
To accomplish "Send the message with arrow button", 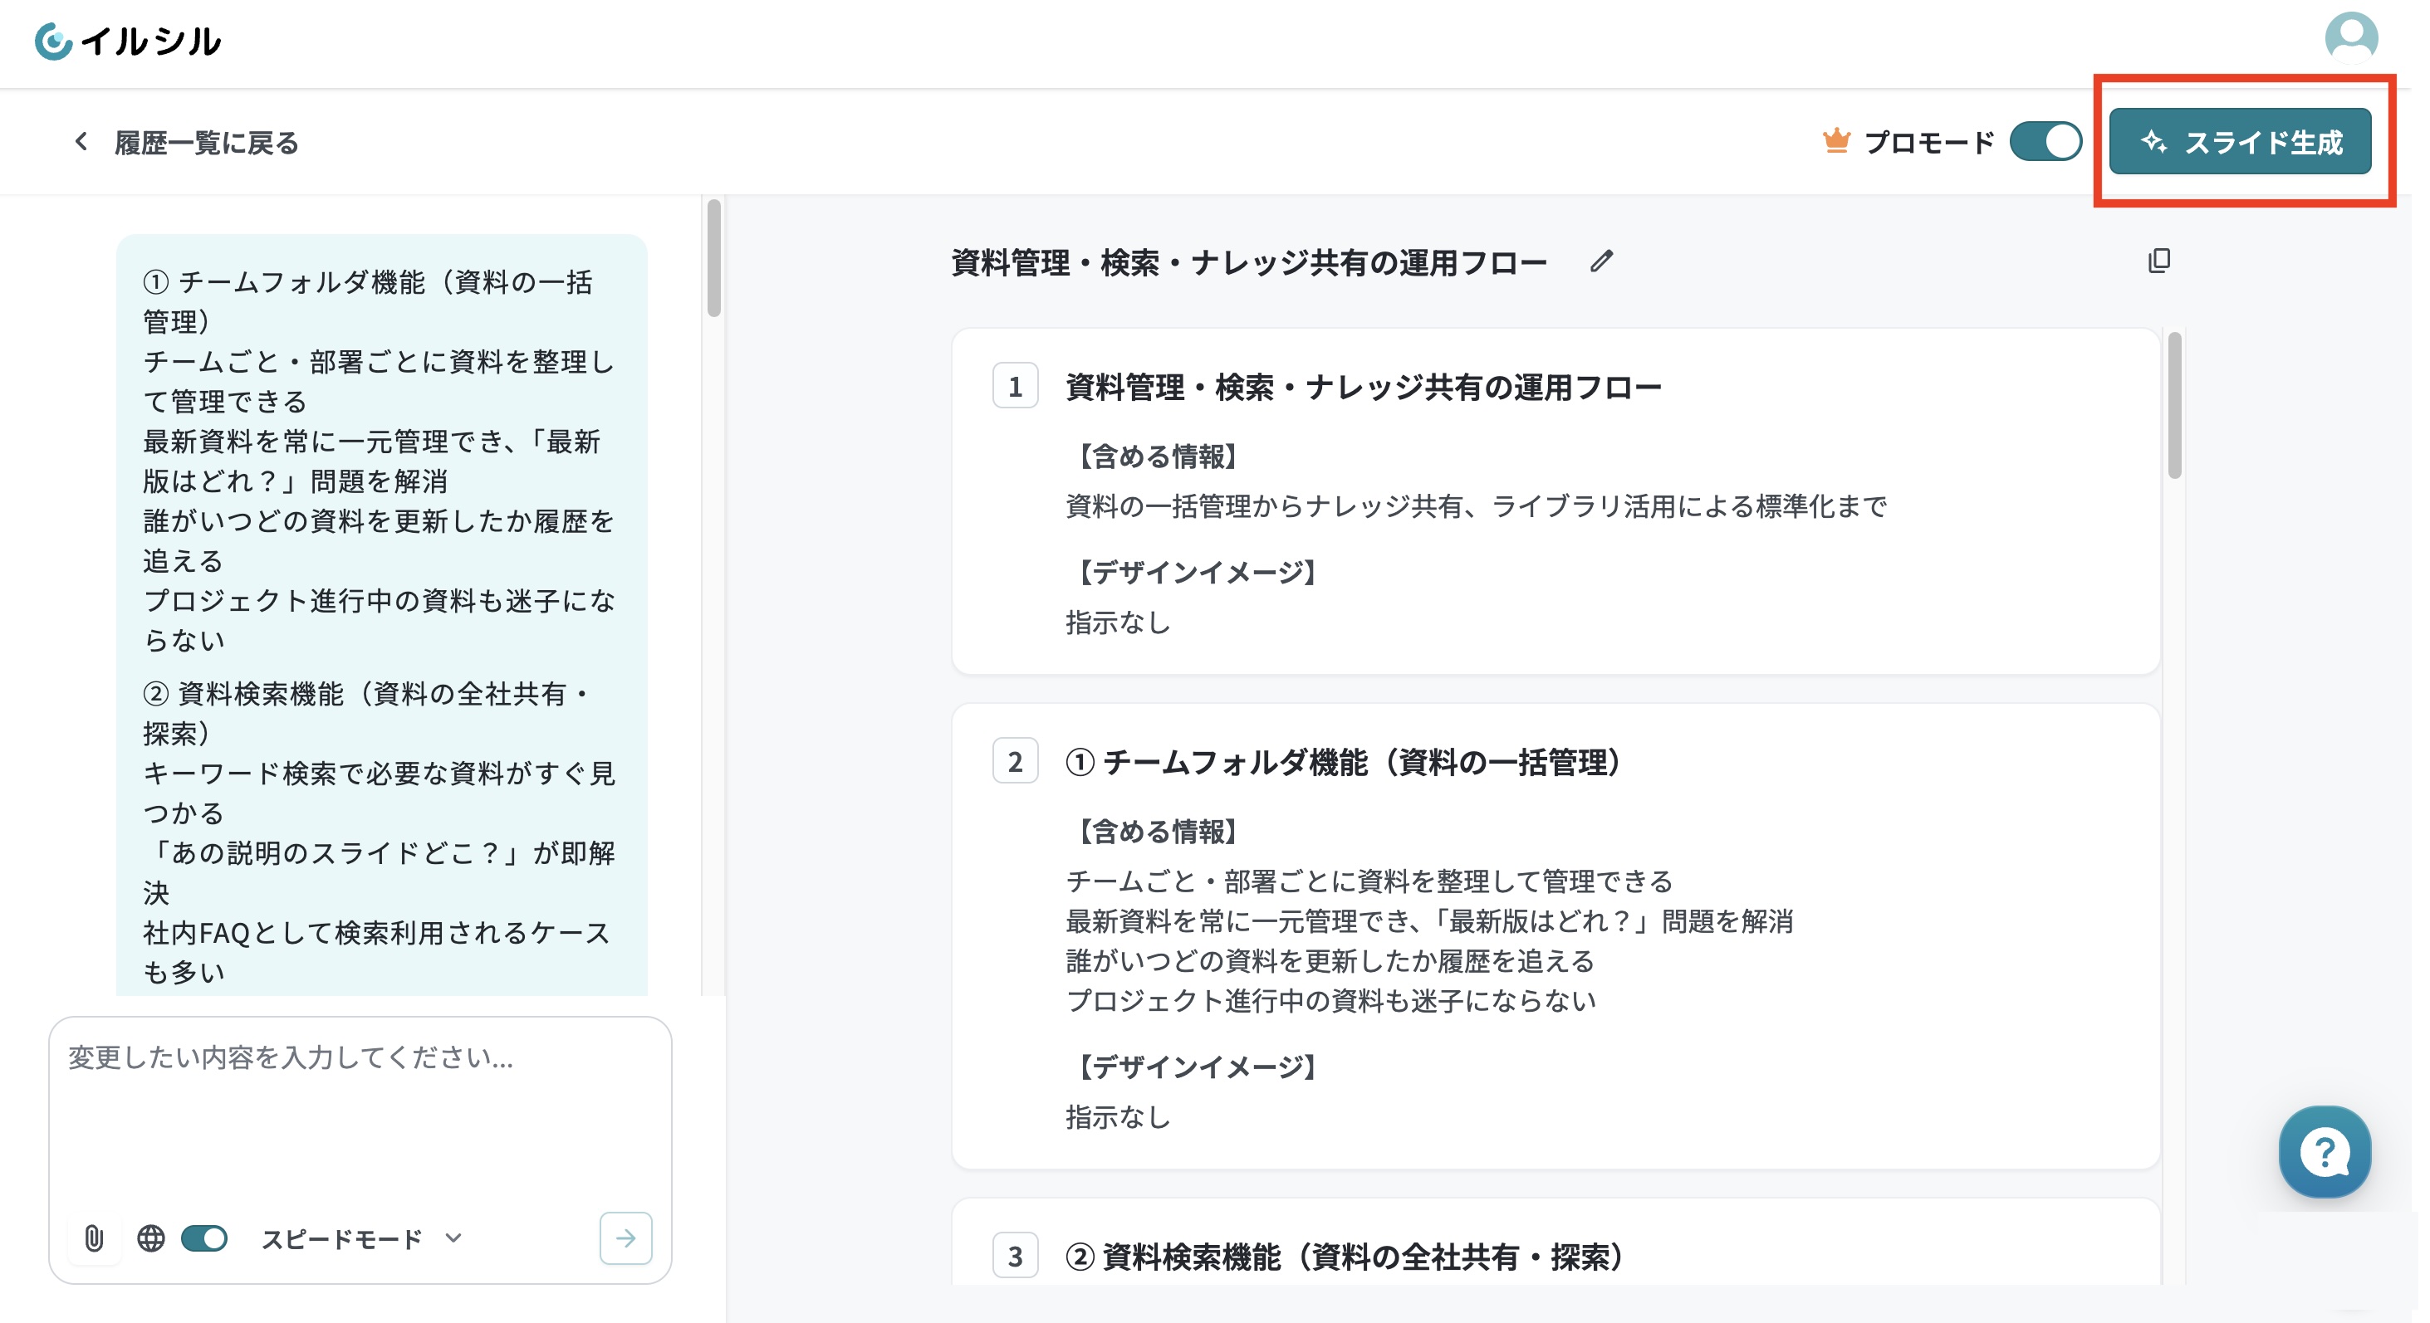I will [x=625, y=1238].
